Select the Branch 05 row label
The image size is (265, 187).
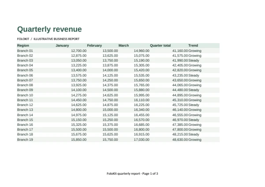pyautogui.click(x=25, y=70)
